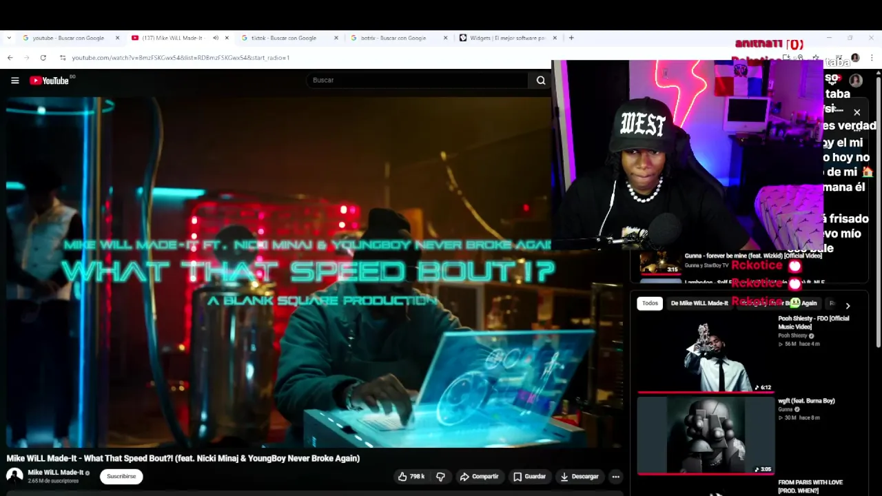The height and width of the screenshot is (496, 882).
Task: Switch to 'youtube - Buscar con Google' tab
Action: pyautogui.click(x=68, y=38)
